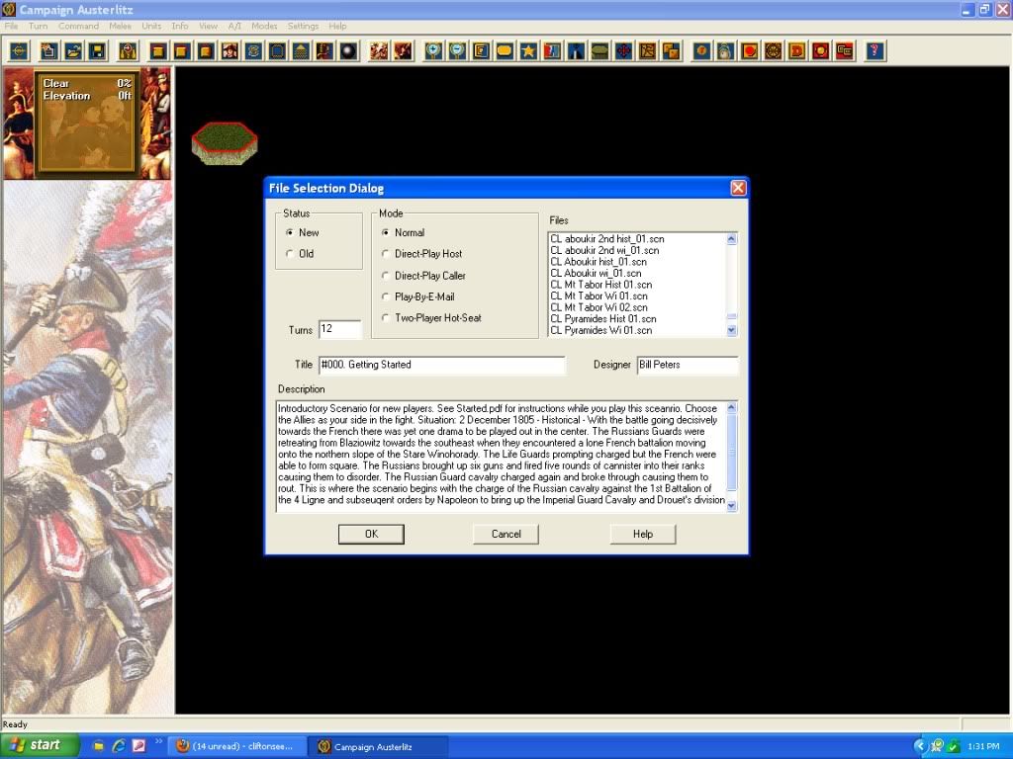Open the Turn menu
The width and height of the screenshot is (1013, 759).
[x=39, y=26]
